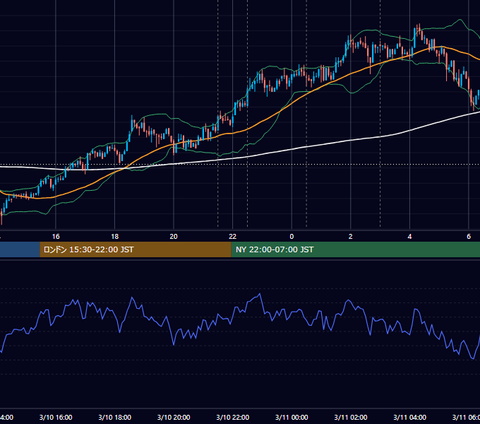480x424 pixels.
Task: Click the 3/10 18:00 time label
Action: (115, 417)
